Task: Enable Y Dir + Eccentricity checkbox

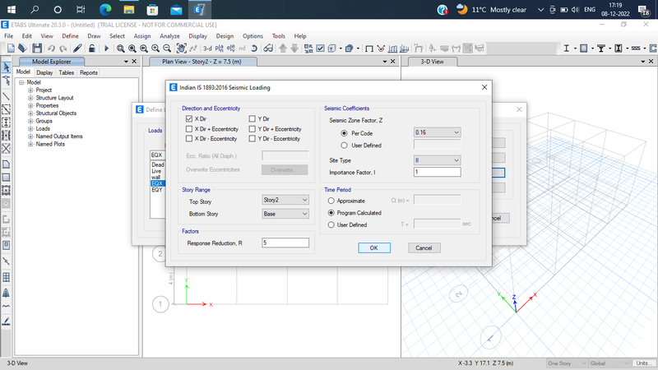Action: point(253,129)
